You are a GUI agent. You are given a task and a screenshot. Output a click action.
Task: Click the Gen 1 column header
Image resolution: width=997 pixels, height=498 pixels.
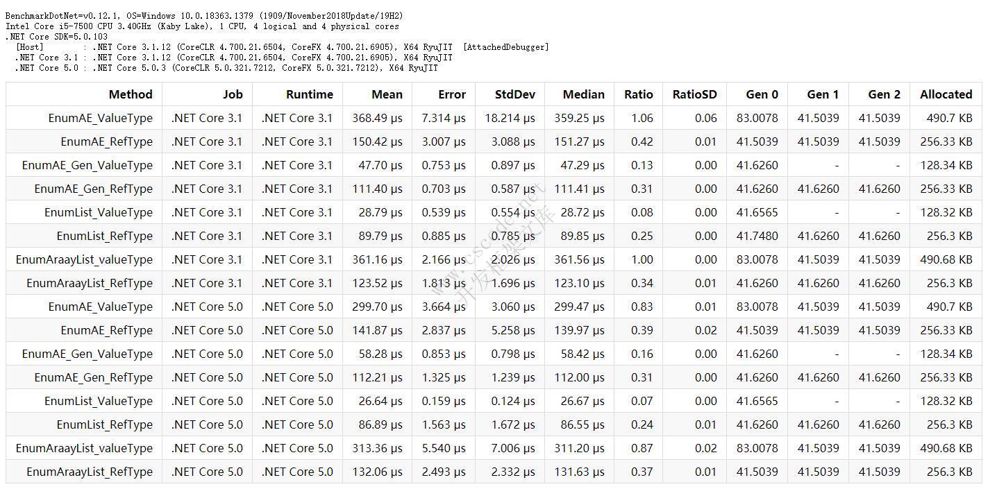click(x=823, y=94)
